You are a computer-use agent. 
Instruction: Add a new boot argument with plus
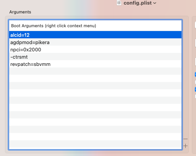click(x=185, y=146)
